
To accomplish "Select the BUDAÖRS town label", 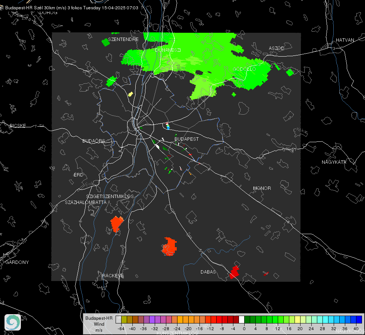I will pos(94,141).
